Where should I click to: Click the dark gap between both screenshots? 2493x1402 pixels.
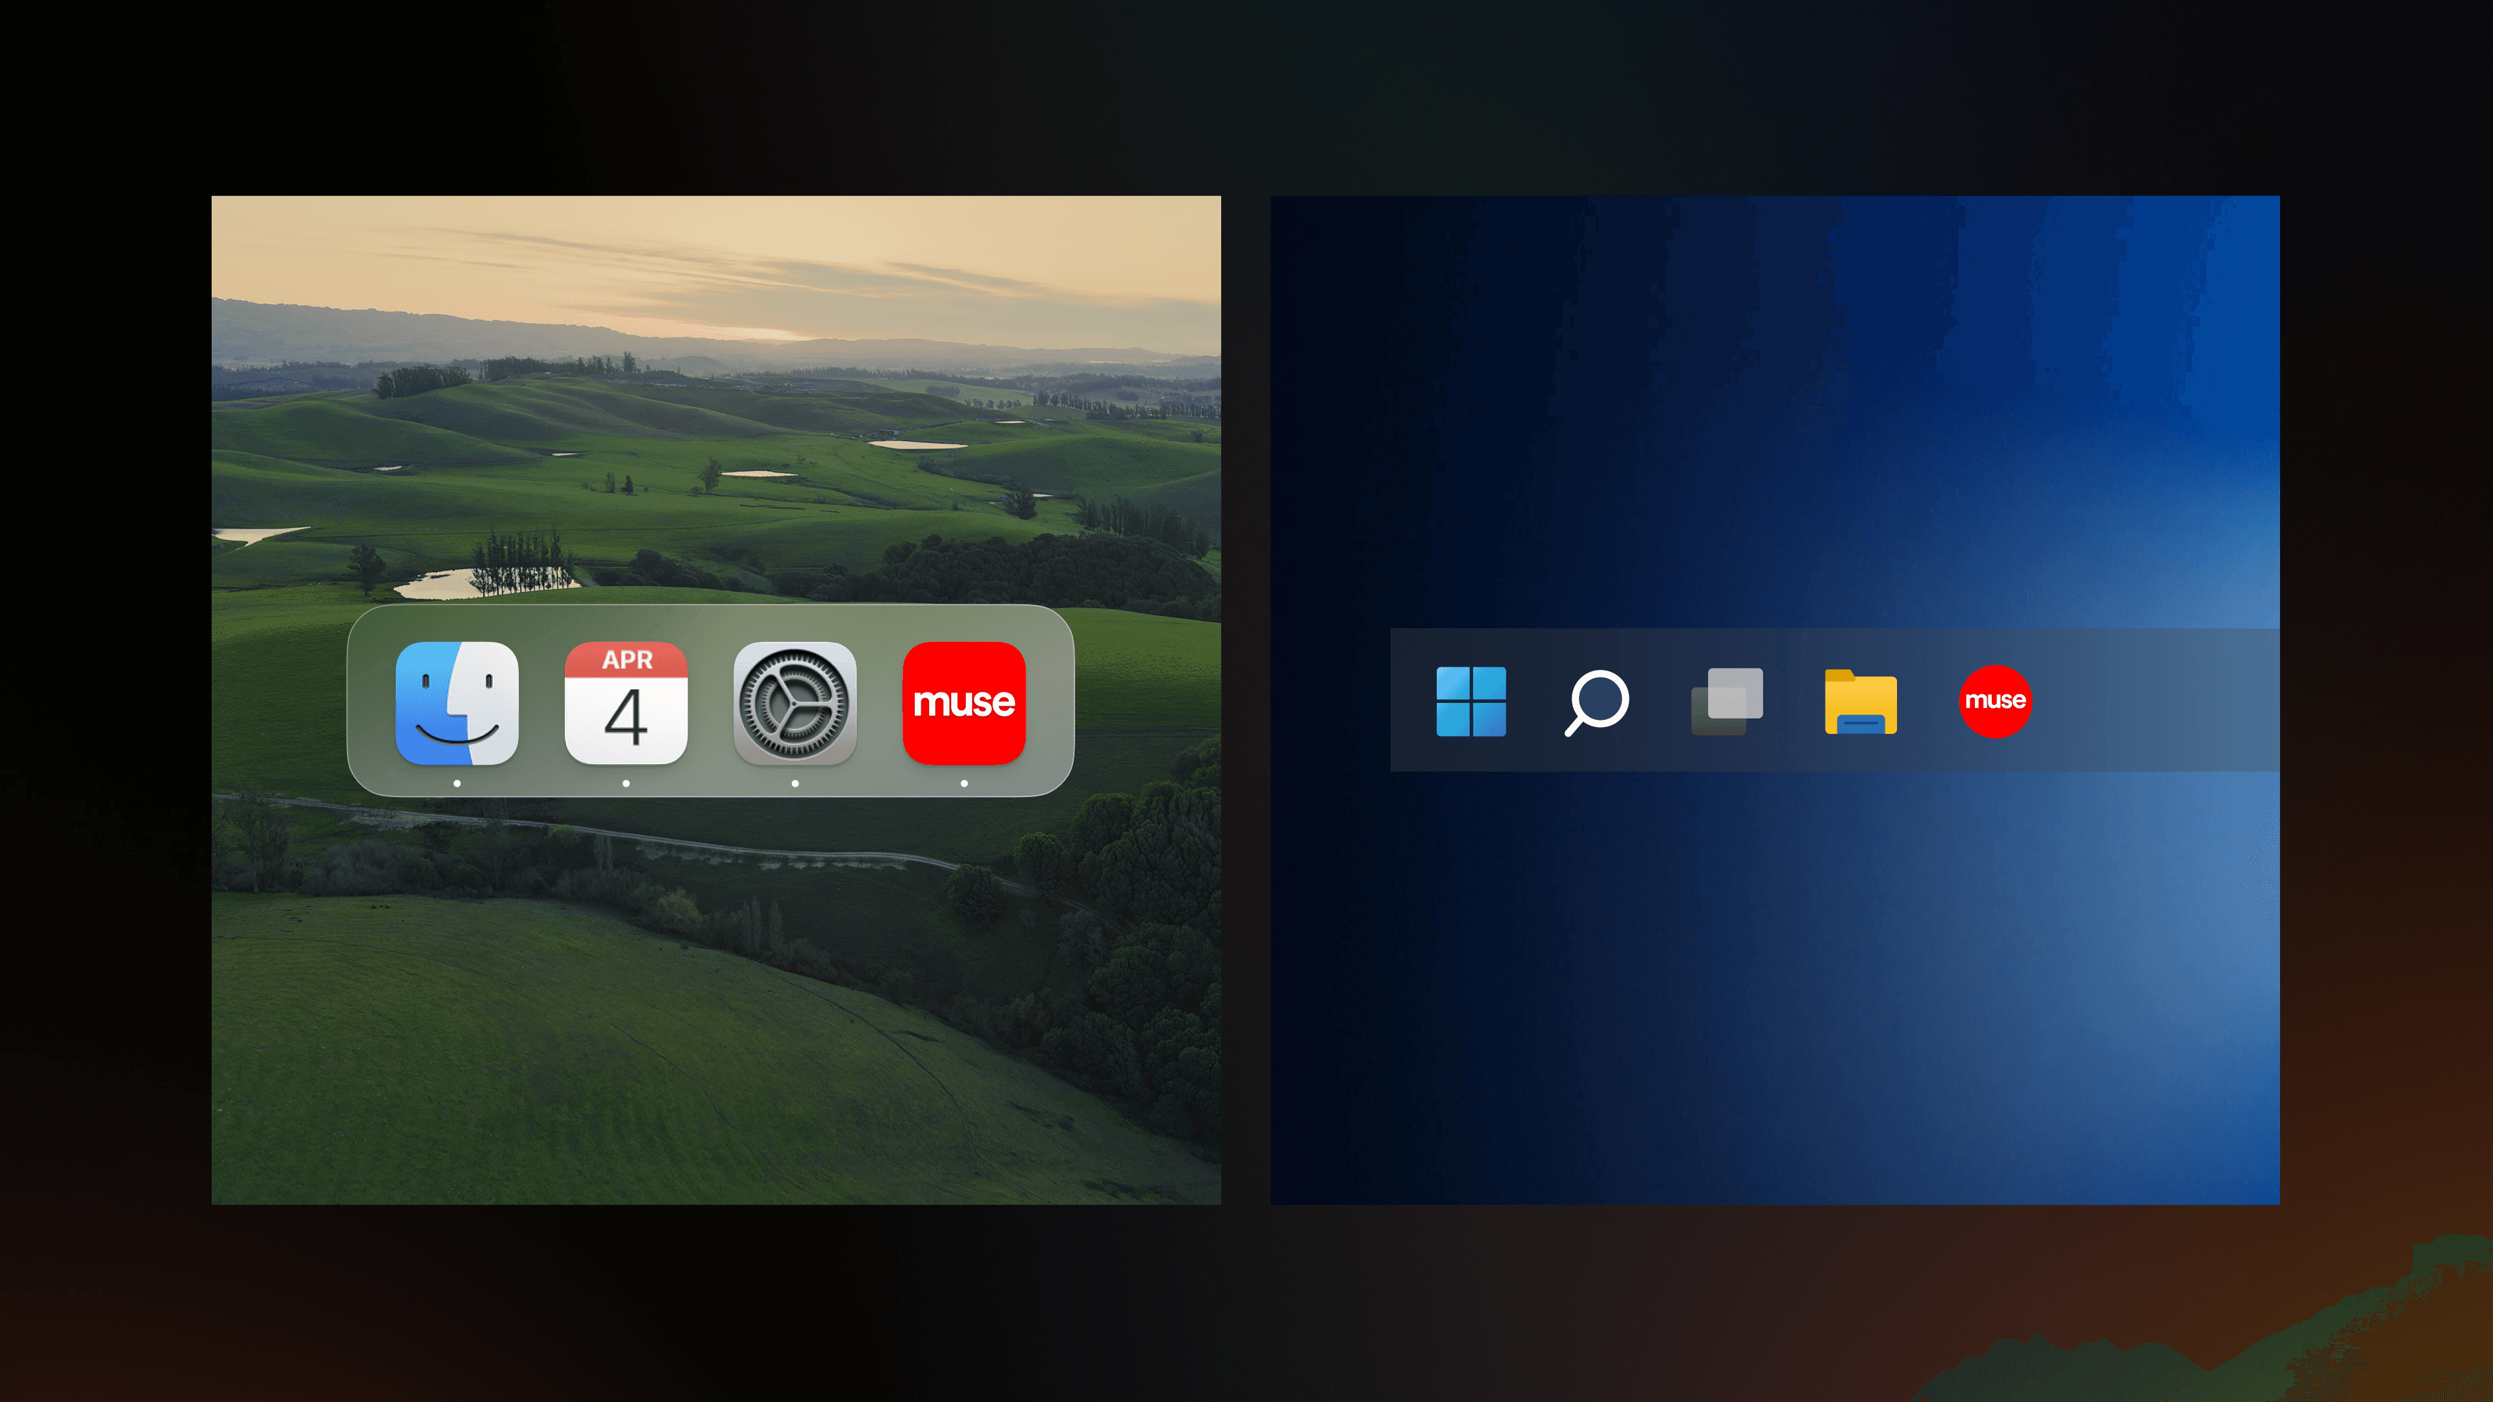coord(1246,702)
